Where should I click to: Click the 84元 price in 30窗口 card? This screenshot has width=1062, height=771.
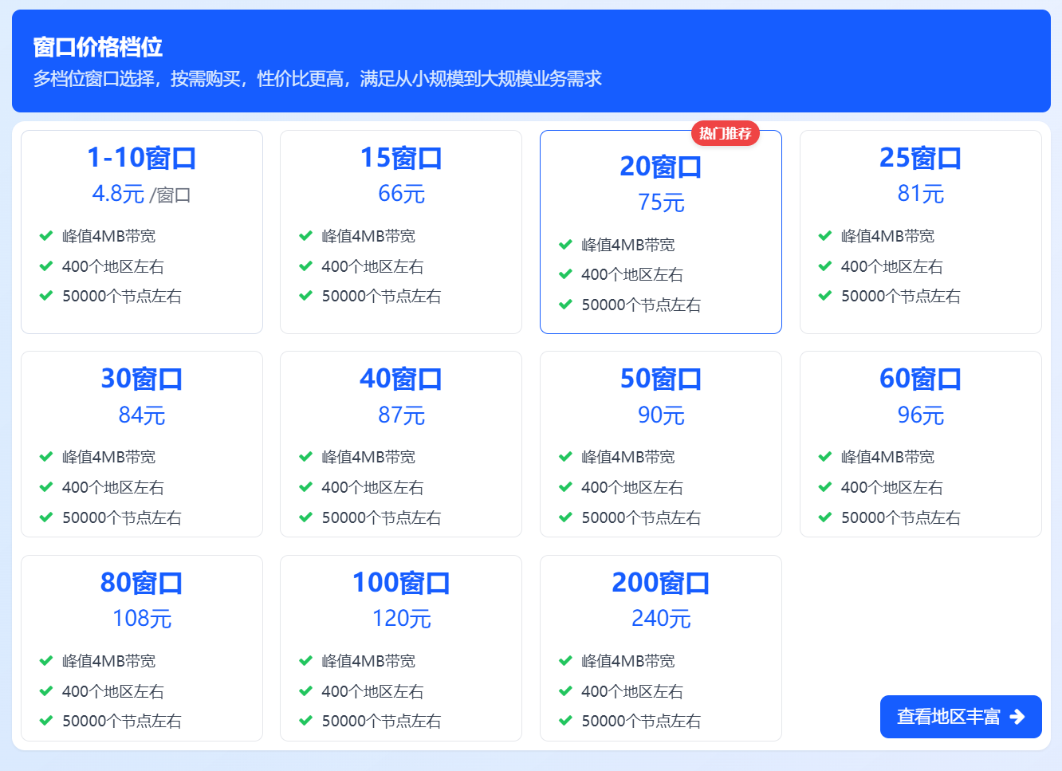[142, 415]
